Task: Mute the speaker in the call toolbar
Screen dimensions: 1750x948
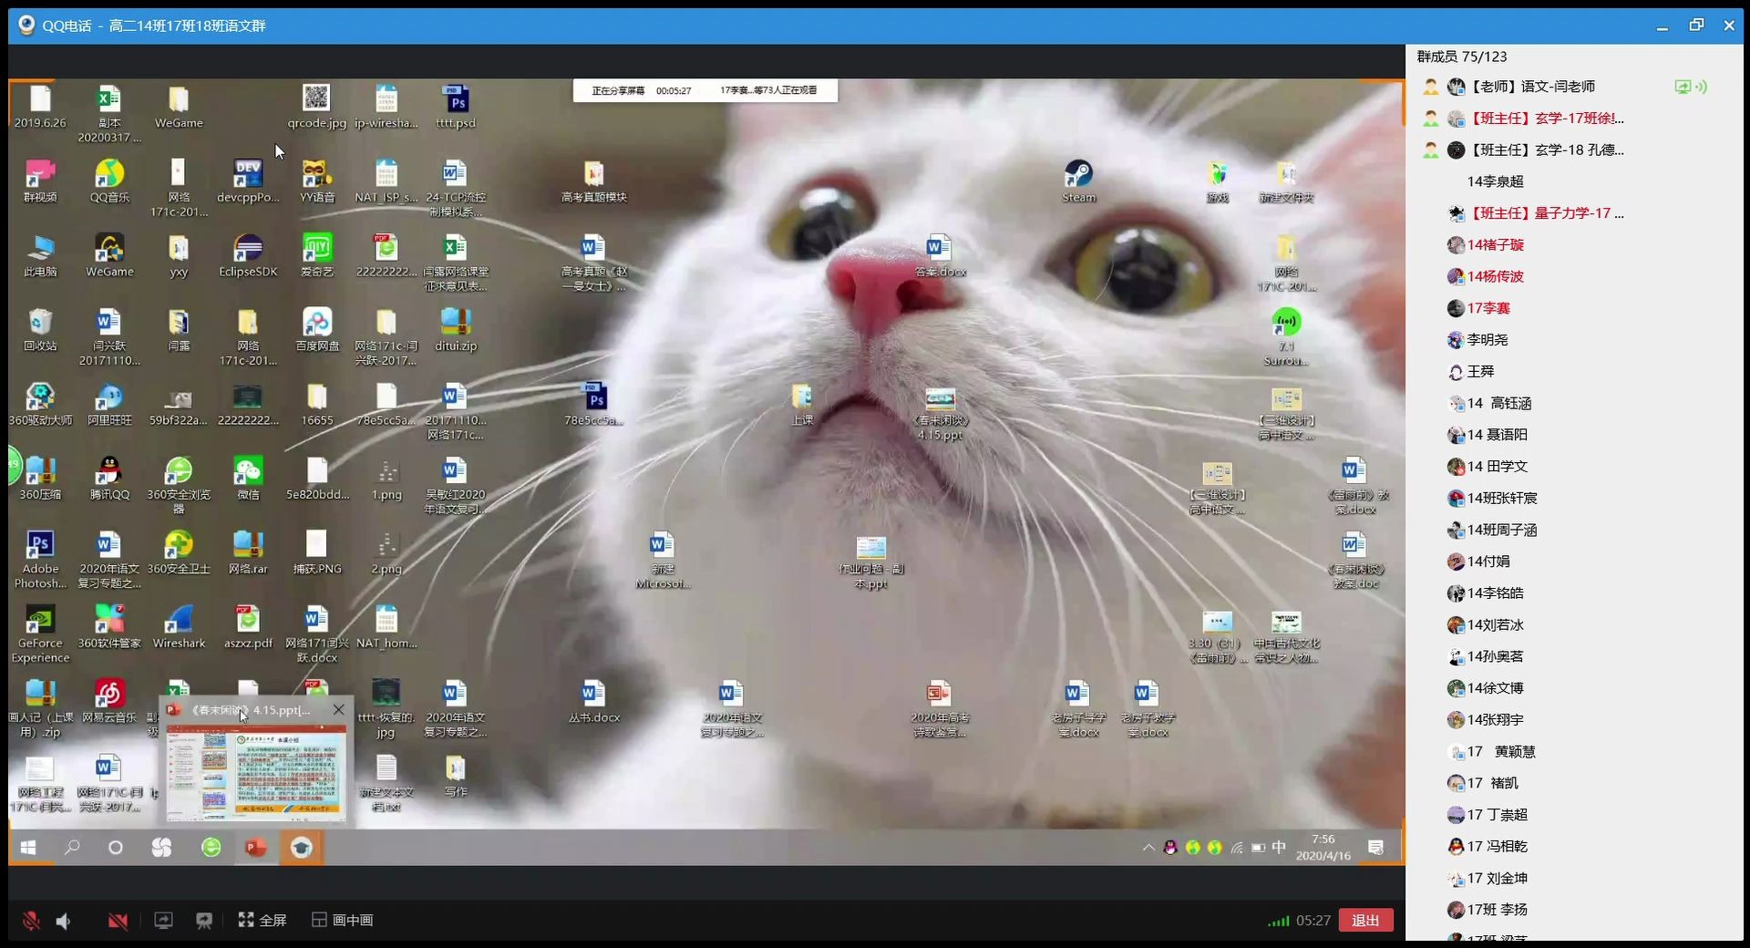Action: click(x=64, y=921)
